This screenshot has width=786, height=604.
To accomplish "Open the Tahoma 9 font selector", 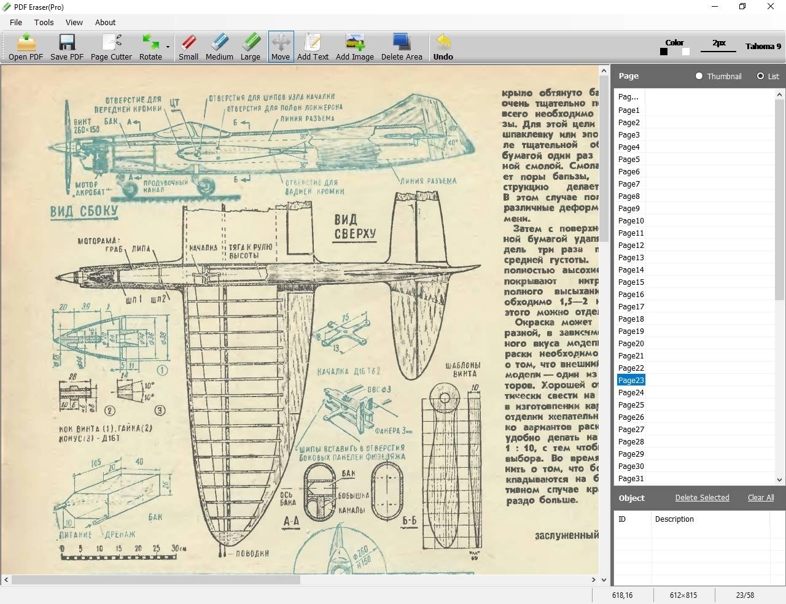I will pyautogui.click(x=763, y=46).
